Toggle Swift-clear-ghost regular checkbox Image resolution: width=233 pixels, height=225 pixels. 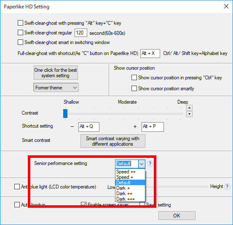20,33
